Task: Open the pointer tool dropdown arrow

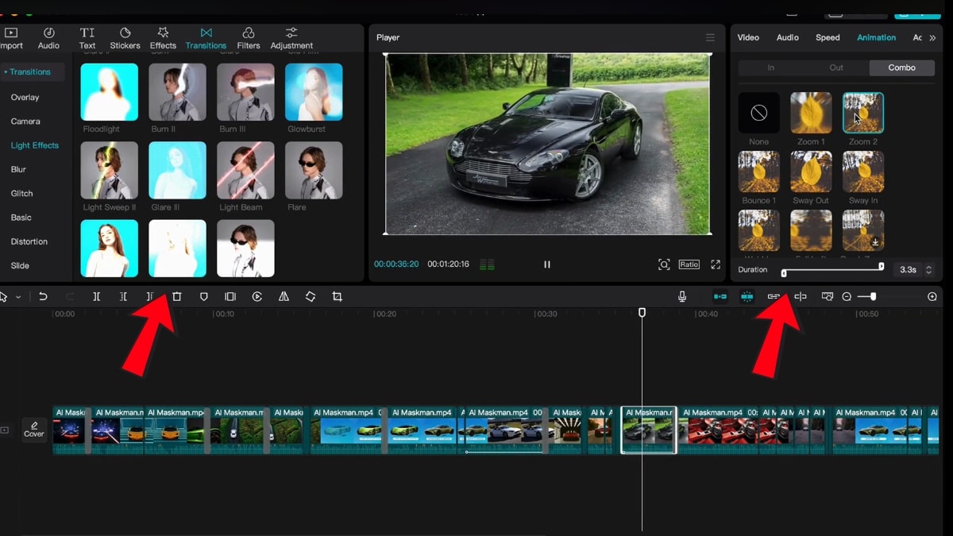Action: 18,297
